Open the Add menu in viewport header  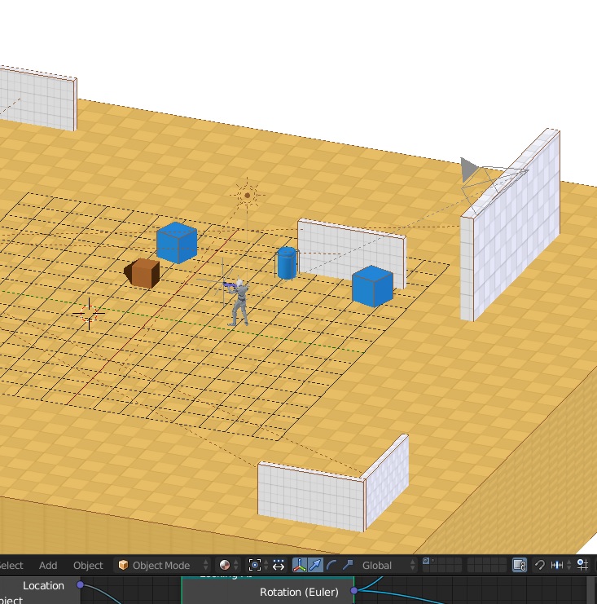point(48,566)
